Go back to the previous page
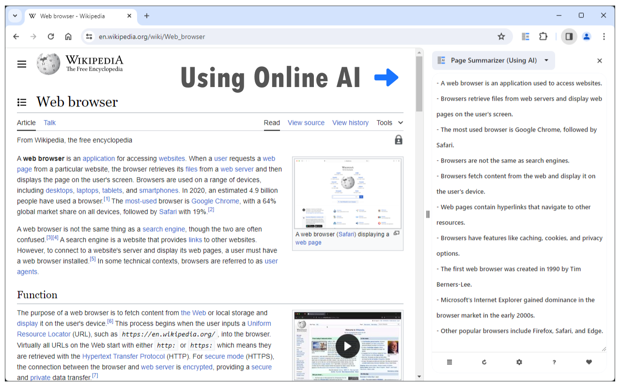 (16, 36)
